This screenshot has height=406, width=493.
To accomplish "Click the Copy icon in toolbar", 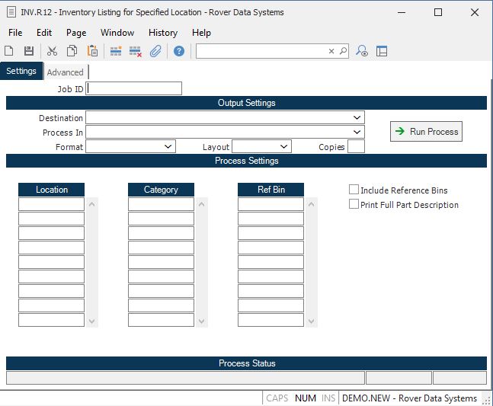I will pos(72,51).
